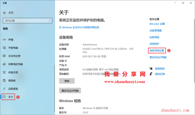Maximize the 设置 window
Screen dimensions: 195x115
[183, 3]
